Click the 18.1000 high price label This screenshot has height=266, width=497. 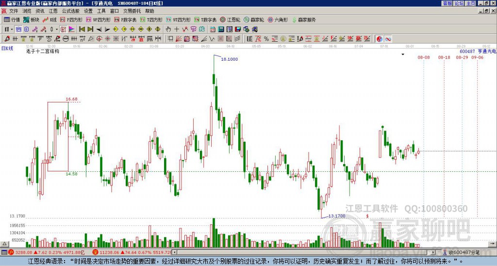[229, 59]
